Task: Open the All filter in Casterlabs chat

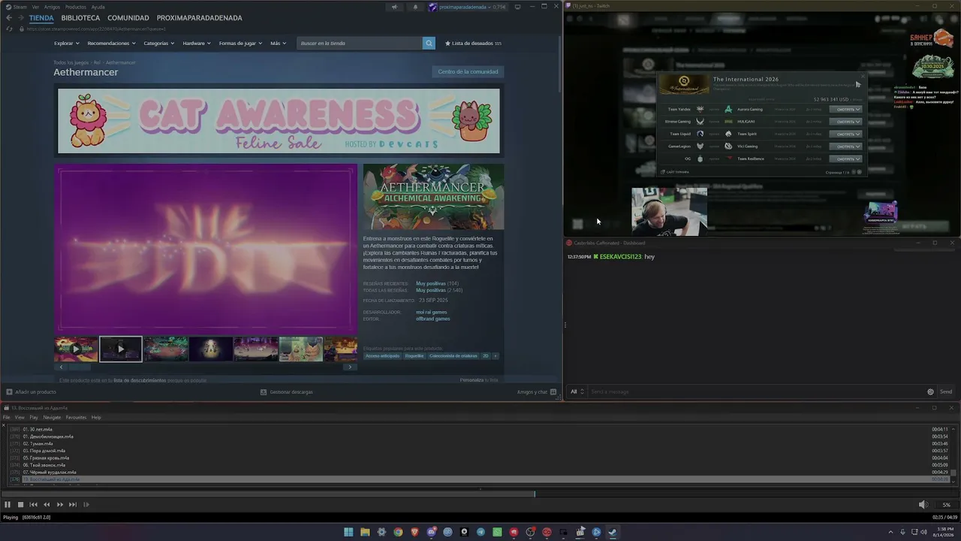Action: point(577,391)
